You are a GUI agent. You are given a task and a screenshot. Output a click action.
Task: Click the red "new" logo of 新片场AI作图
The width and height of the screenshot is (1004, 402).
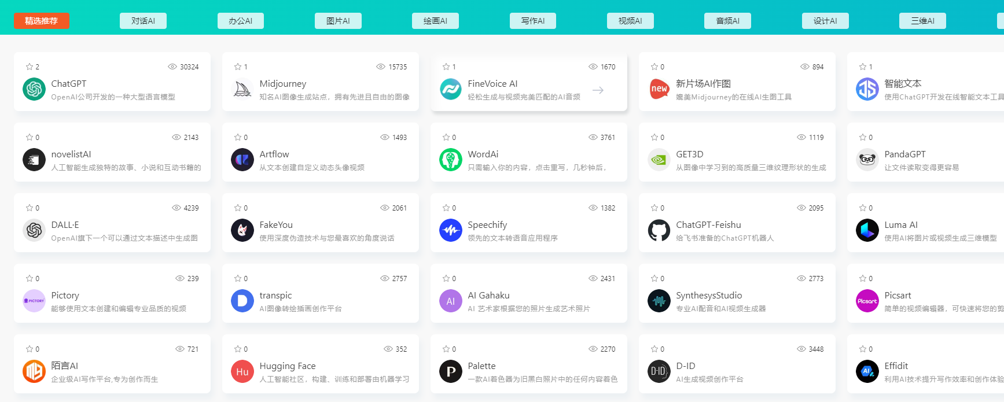pyautogui.click(x=659, y=89)
